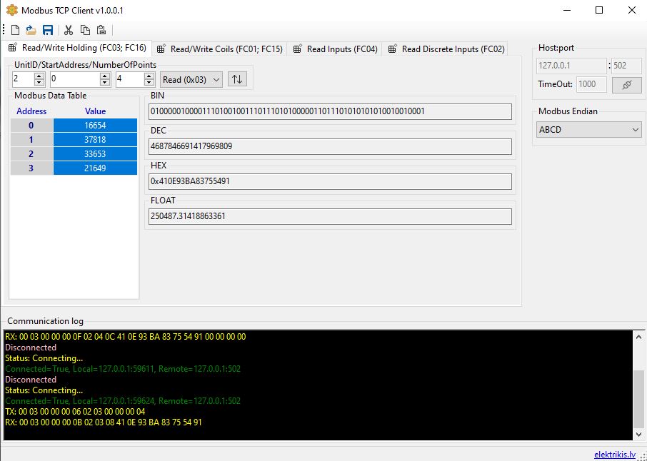This screenshot has width=647, height=461.
Task: Click the port field 502
Action: click(626, 66)
